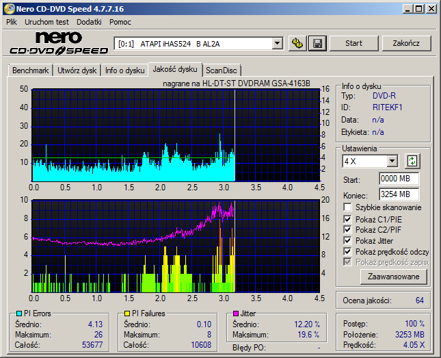This screenshot has width=441, height=358.
Task: Click the Start button
Action: click(x=353, y=43)
